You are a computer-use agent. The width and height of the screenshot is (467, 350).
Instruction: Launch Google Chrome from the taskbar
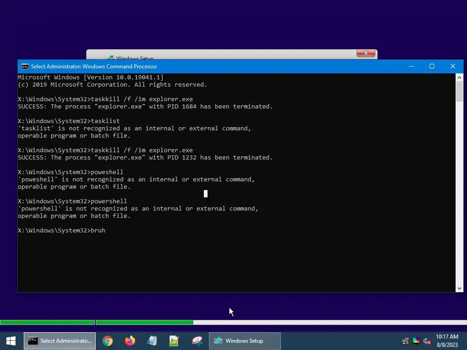(108, 341)
